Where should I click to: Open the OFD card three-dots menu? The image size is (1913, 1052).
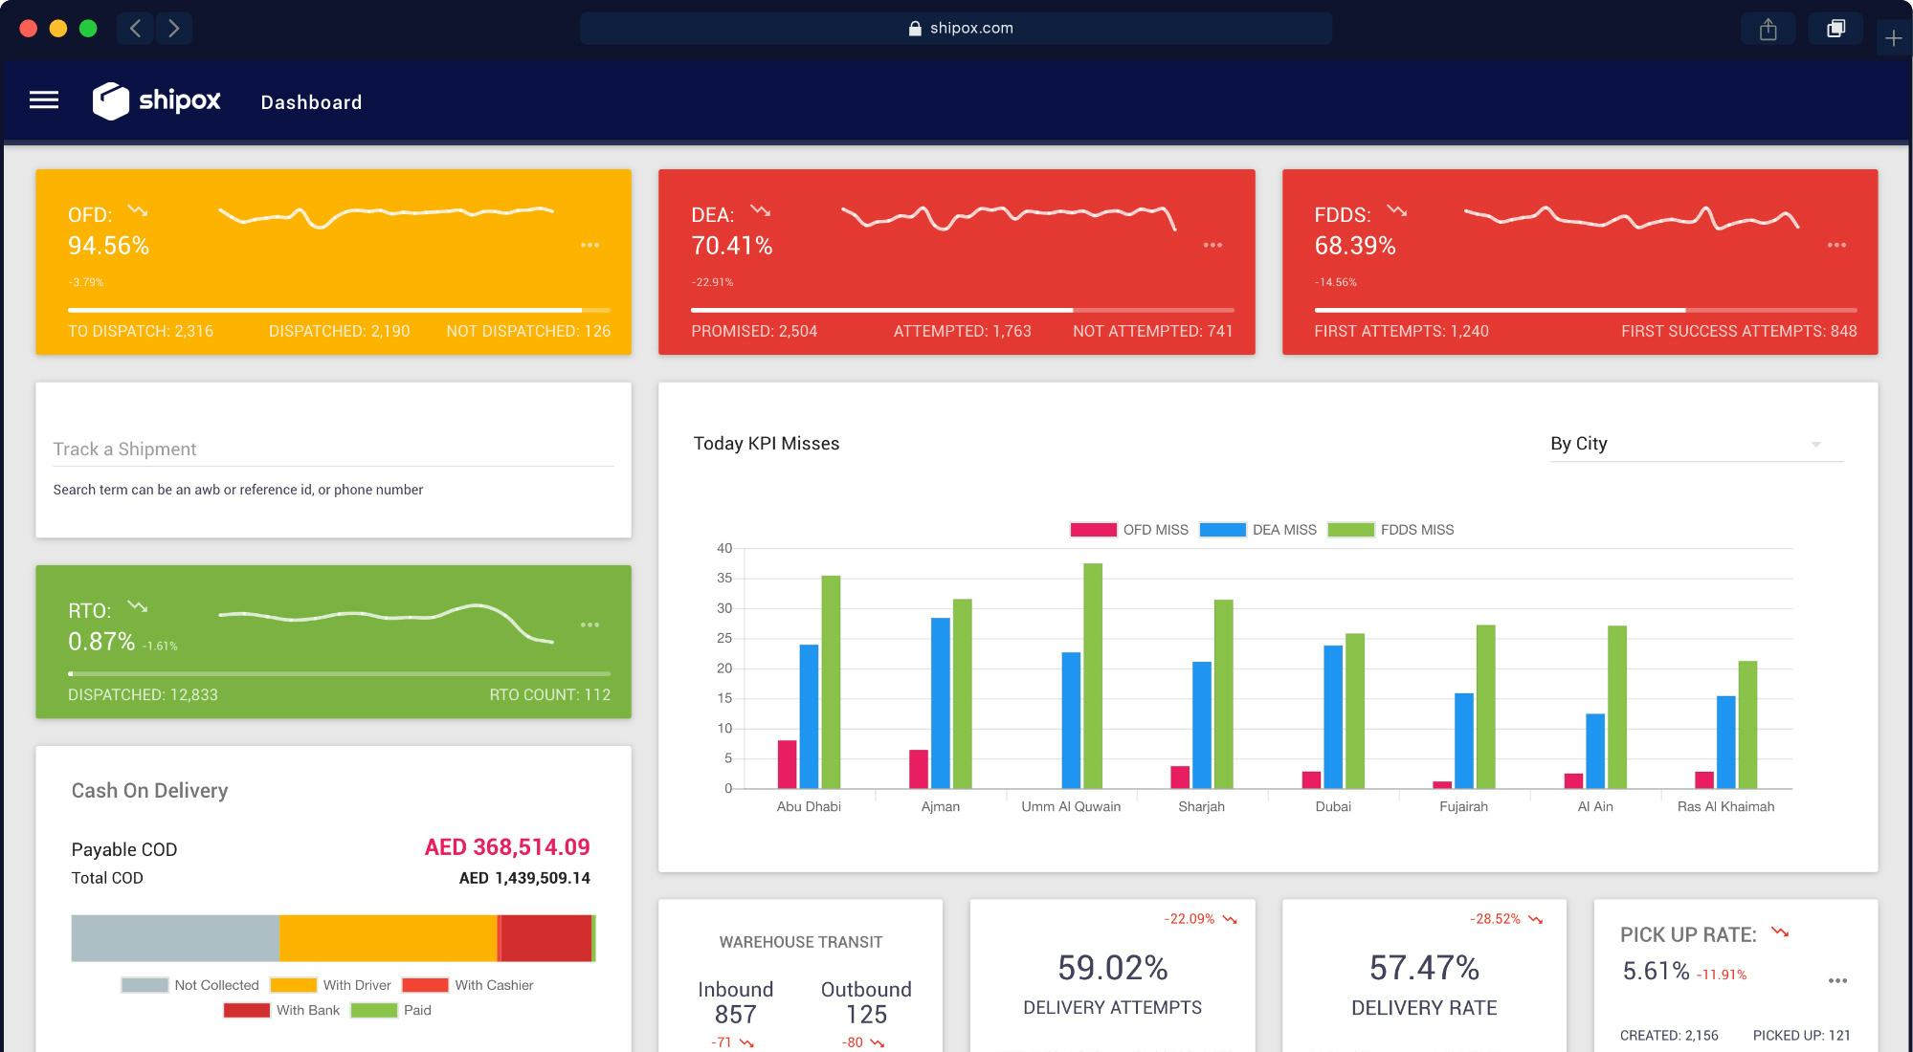[589, 246]
